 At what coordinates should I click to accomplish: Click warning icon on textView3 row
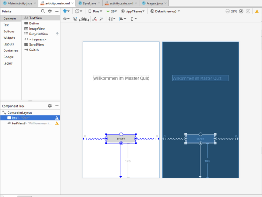click(x=57, y=124)
